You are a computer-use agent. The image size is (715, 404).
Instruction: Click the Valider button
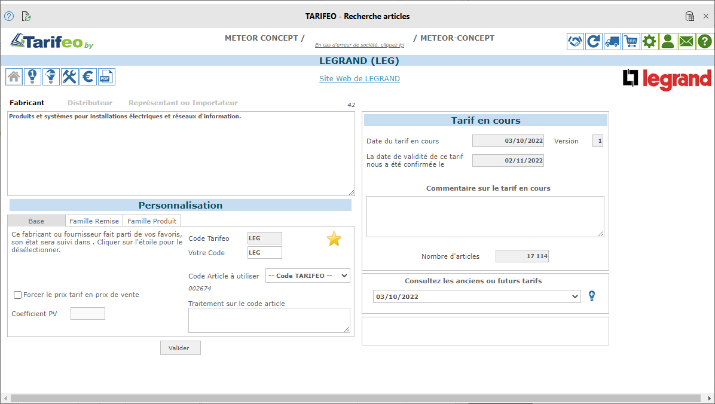pyautogui.click(x=181, y=348)
